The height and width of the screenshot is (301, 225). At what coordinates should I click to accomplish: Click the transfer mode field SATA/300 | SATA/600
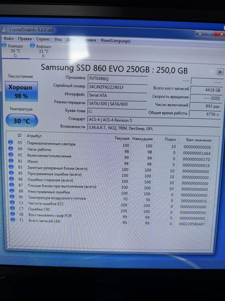[x=117, y=104]
